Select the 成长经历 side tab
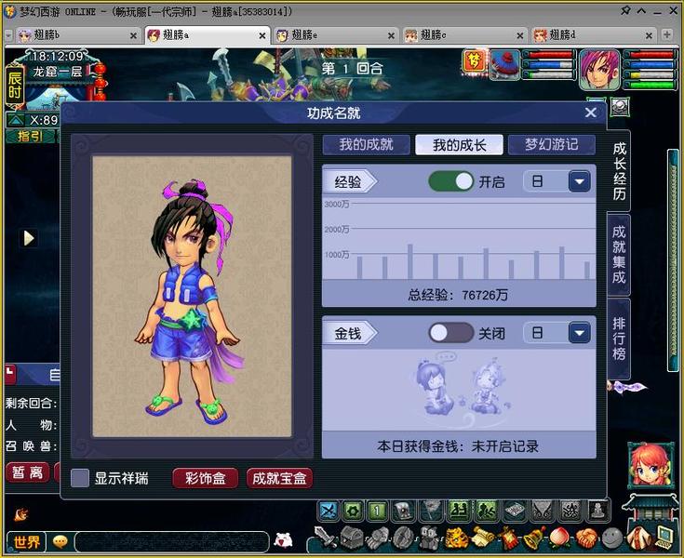This screenshot has width=684, height=558. pos(619,171)
